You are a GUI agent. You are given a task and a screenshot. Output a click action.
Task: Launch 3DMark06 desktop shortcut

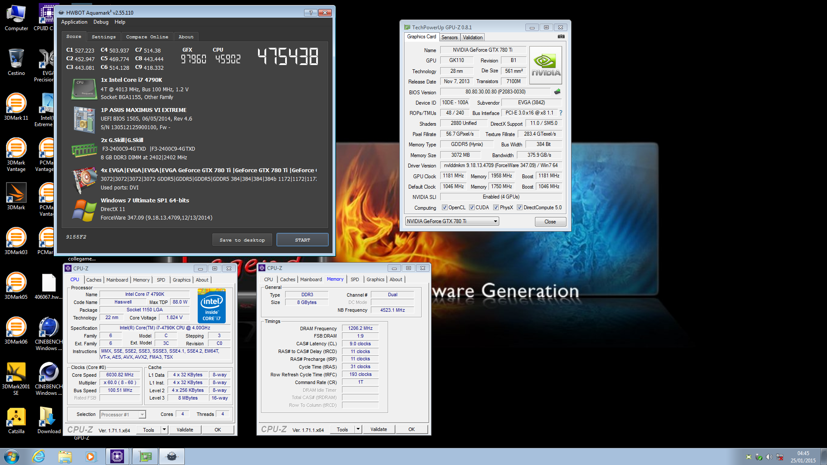pos(16,331)
